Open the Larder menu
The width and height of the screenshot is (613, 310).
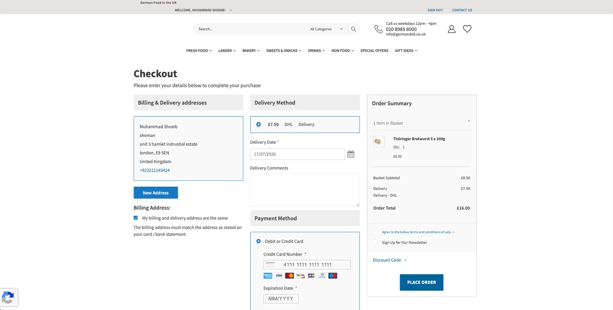pos(227,51)
